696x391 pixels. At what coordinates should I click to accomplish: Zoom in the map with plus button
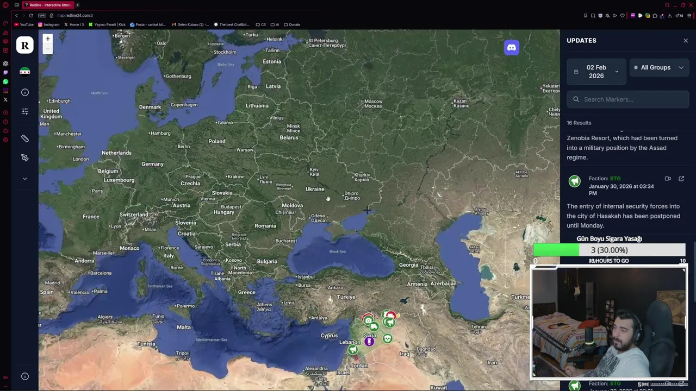[48, 39]
